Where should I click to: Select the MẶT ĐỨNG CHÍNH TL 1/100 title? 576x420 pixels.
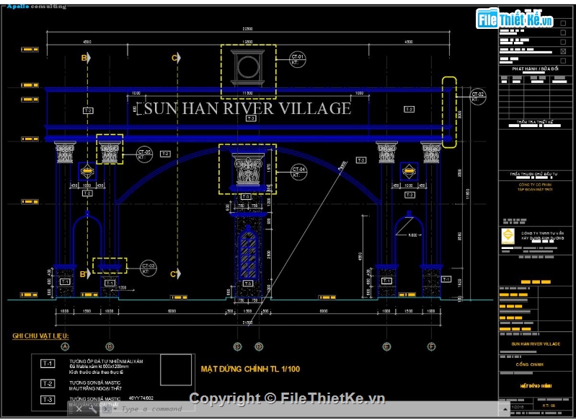250,369
